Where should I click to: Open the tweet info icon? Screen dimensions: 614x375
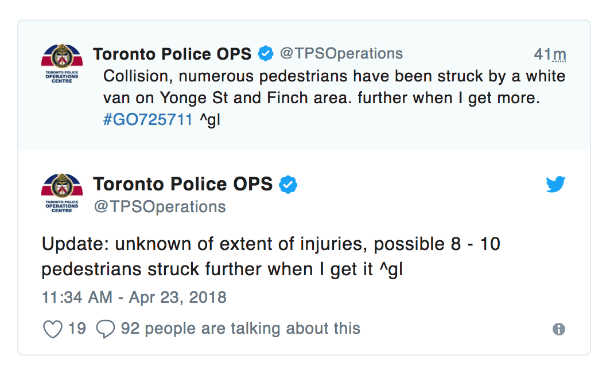point(559,329)
